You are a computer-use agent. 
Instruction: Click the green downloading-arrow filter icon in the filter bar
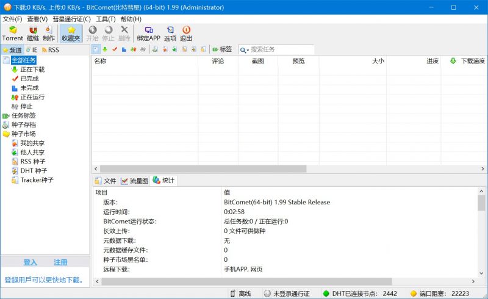pyautogui.click(x=105, y=49)
